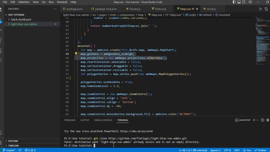Open the PROBLEMS panel tab
270x152 pixels.
[70, 120]
